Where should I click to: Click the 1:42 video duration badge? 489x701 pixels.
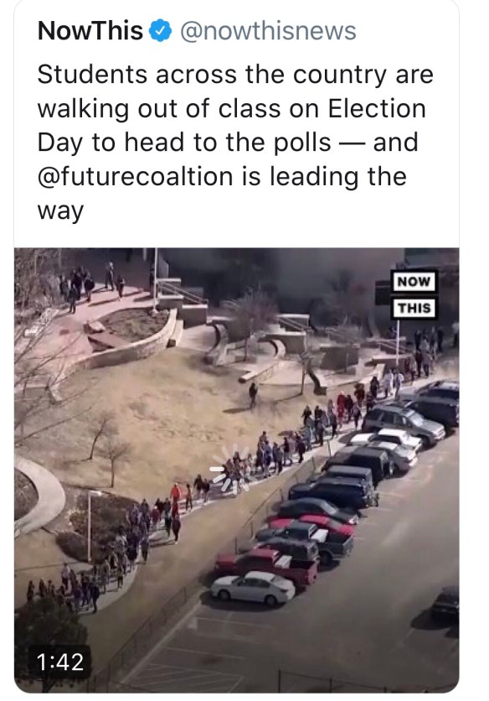coord(60,662)
